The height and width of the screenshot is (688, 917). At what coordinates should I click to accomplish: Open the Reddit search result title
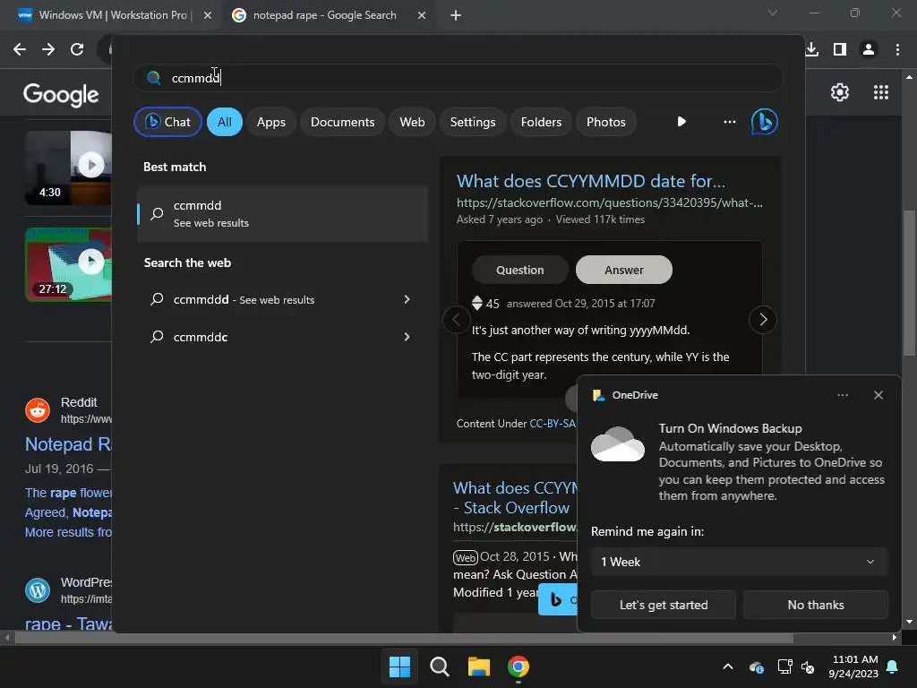pos(68,444)
